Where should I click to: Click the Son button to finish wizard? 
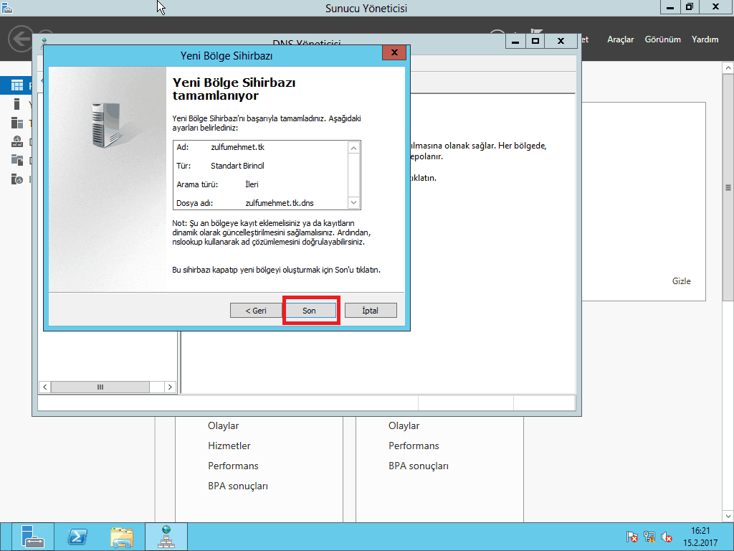click(311, 310)
